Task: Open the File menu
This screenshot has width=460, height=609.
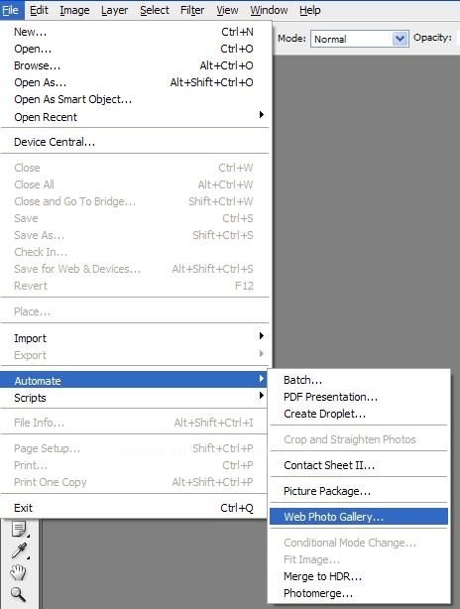Action: (x=11, y=10)
